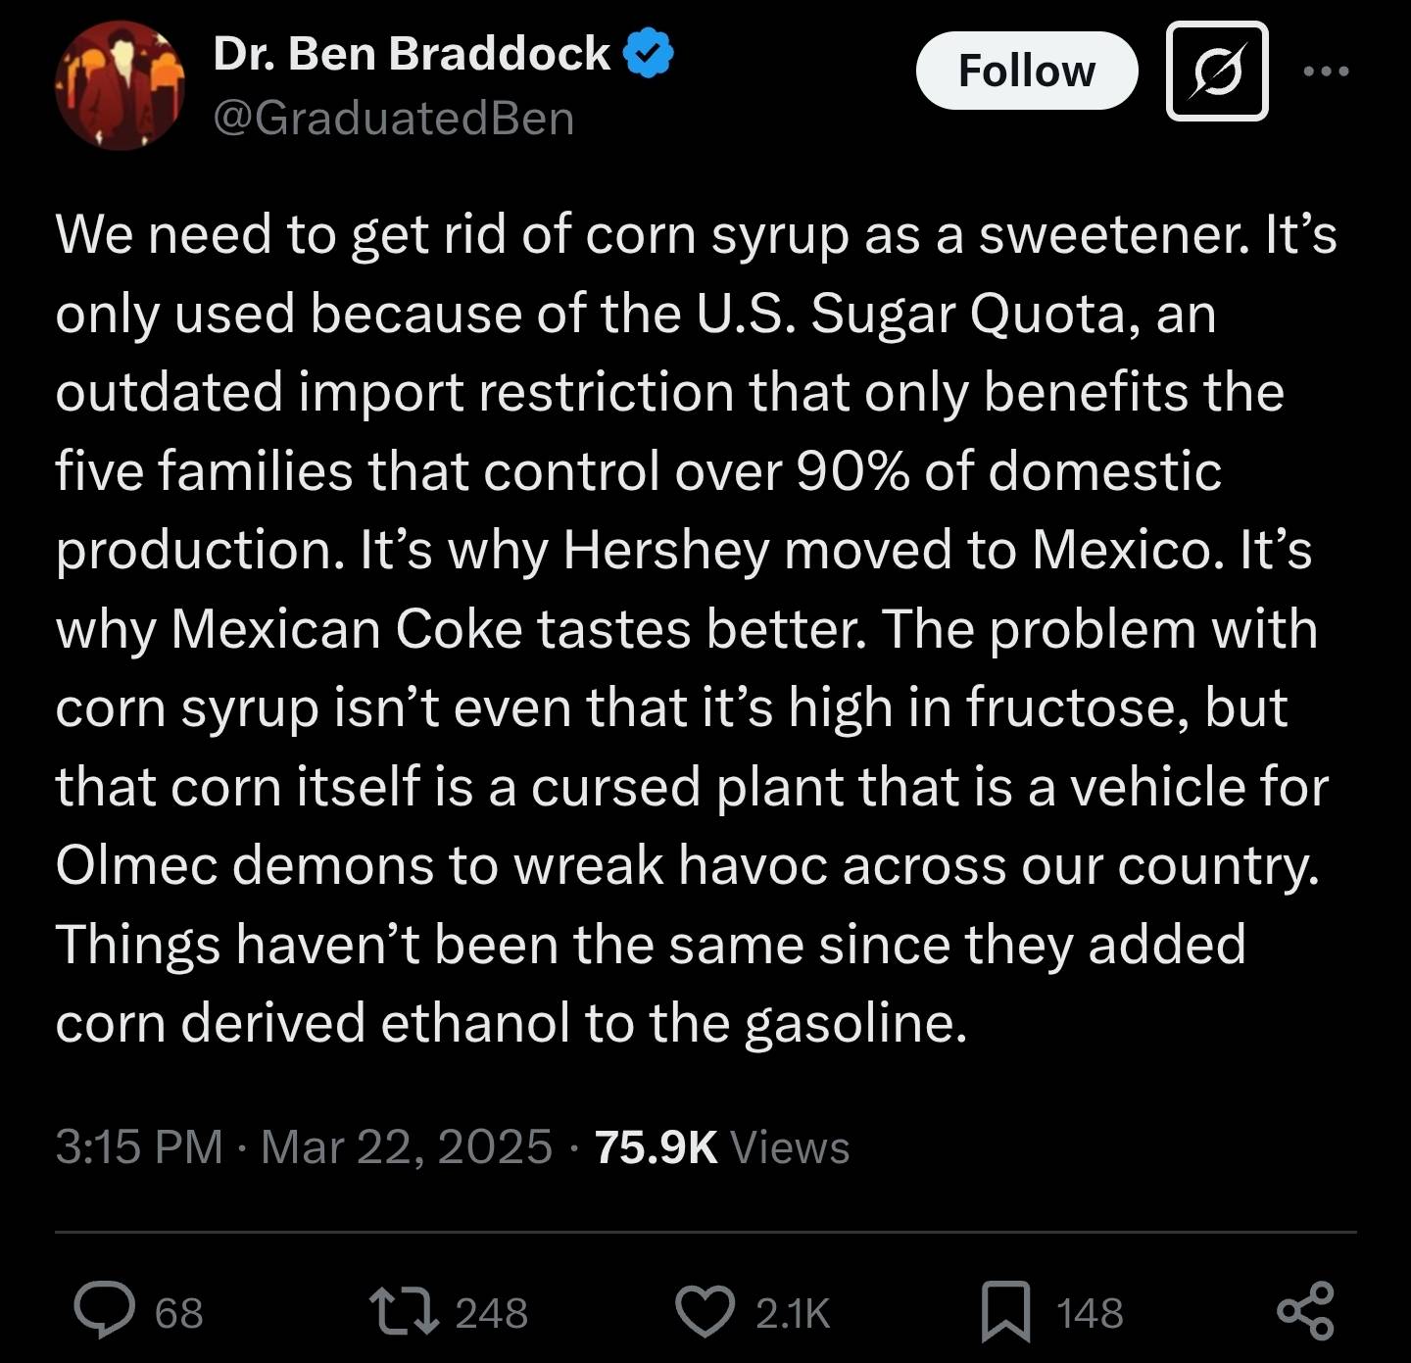Click the 3:15 PM Mar 22, 2025 timestamp

304,1146
